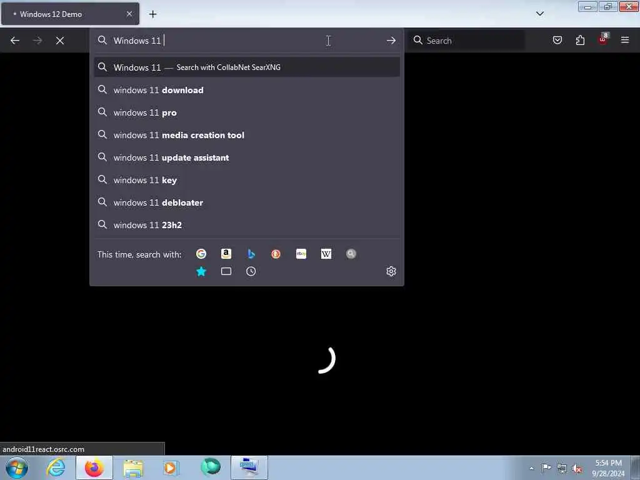Go back with the back arrow
The width and height of the screenshot is (640, 480).
[x=15, y=41]
